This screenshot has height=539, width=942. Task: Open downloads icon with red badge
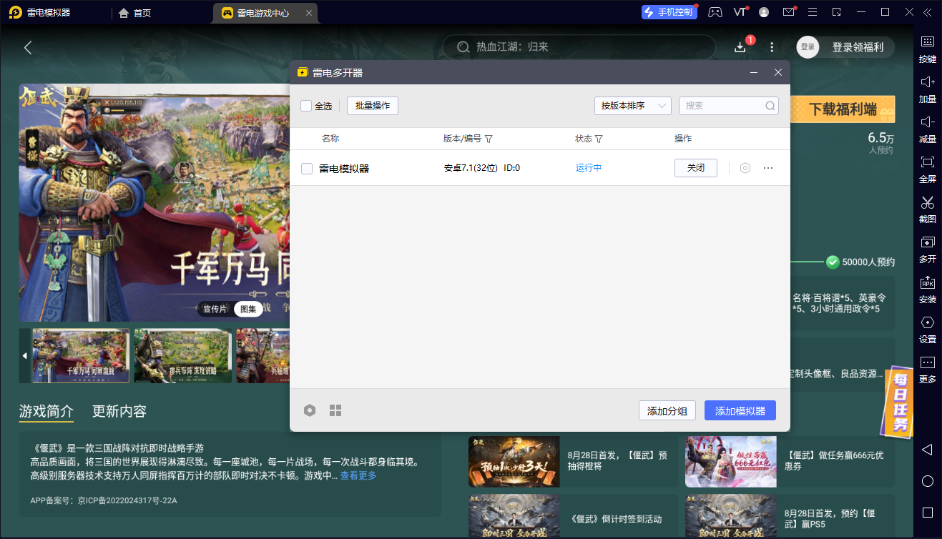(x=740, y=47)
